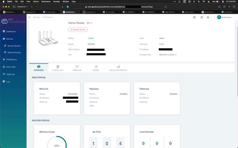
Task: Switch to the Timeline tab
Action: tap(77, 68)
